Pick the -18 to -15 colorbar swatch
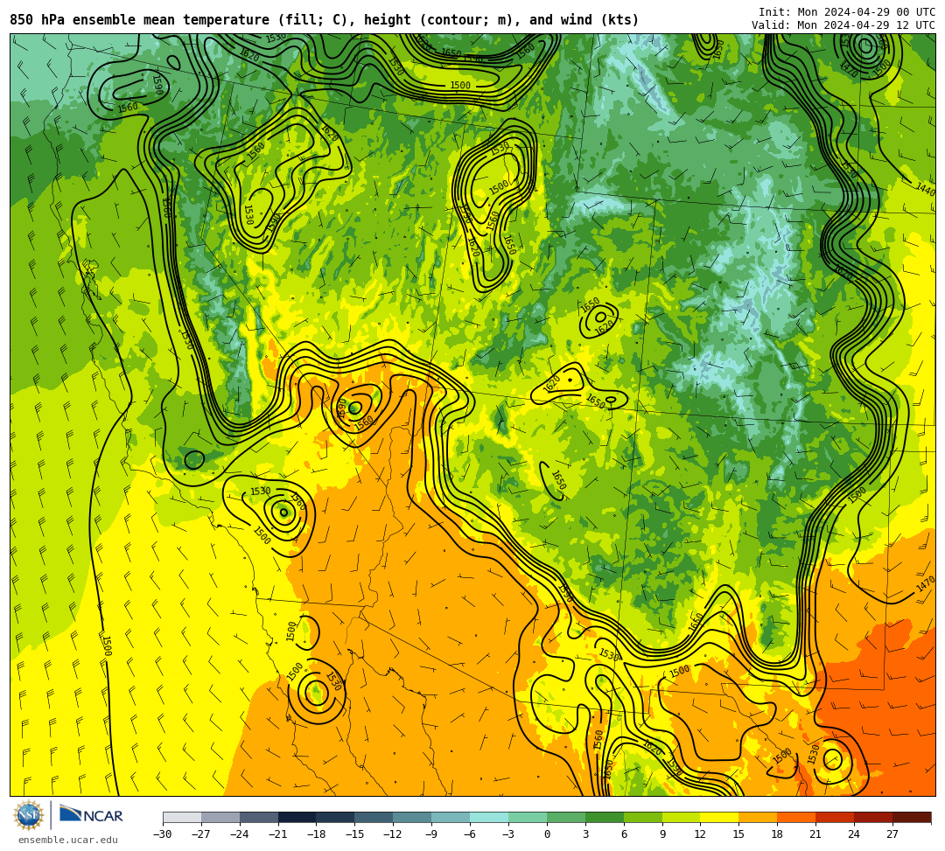This screenshot has height=851, width=945. tap(336, 817)
